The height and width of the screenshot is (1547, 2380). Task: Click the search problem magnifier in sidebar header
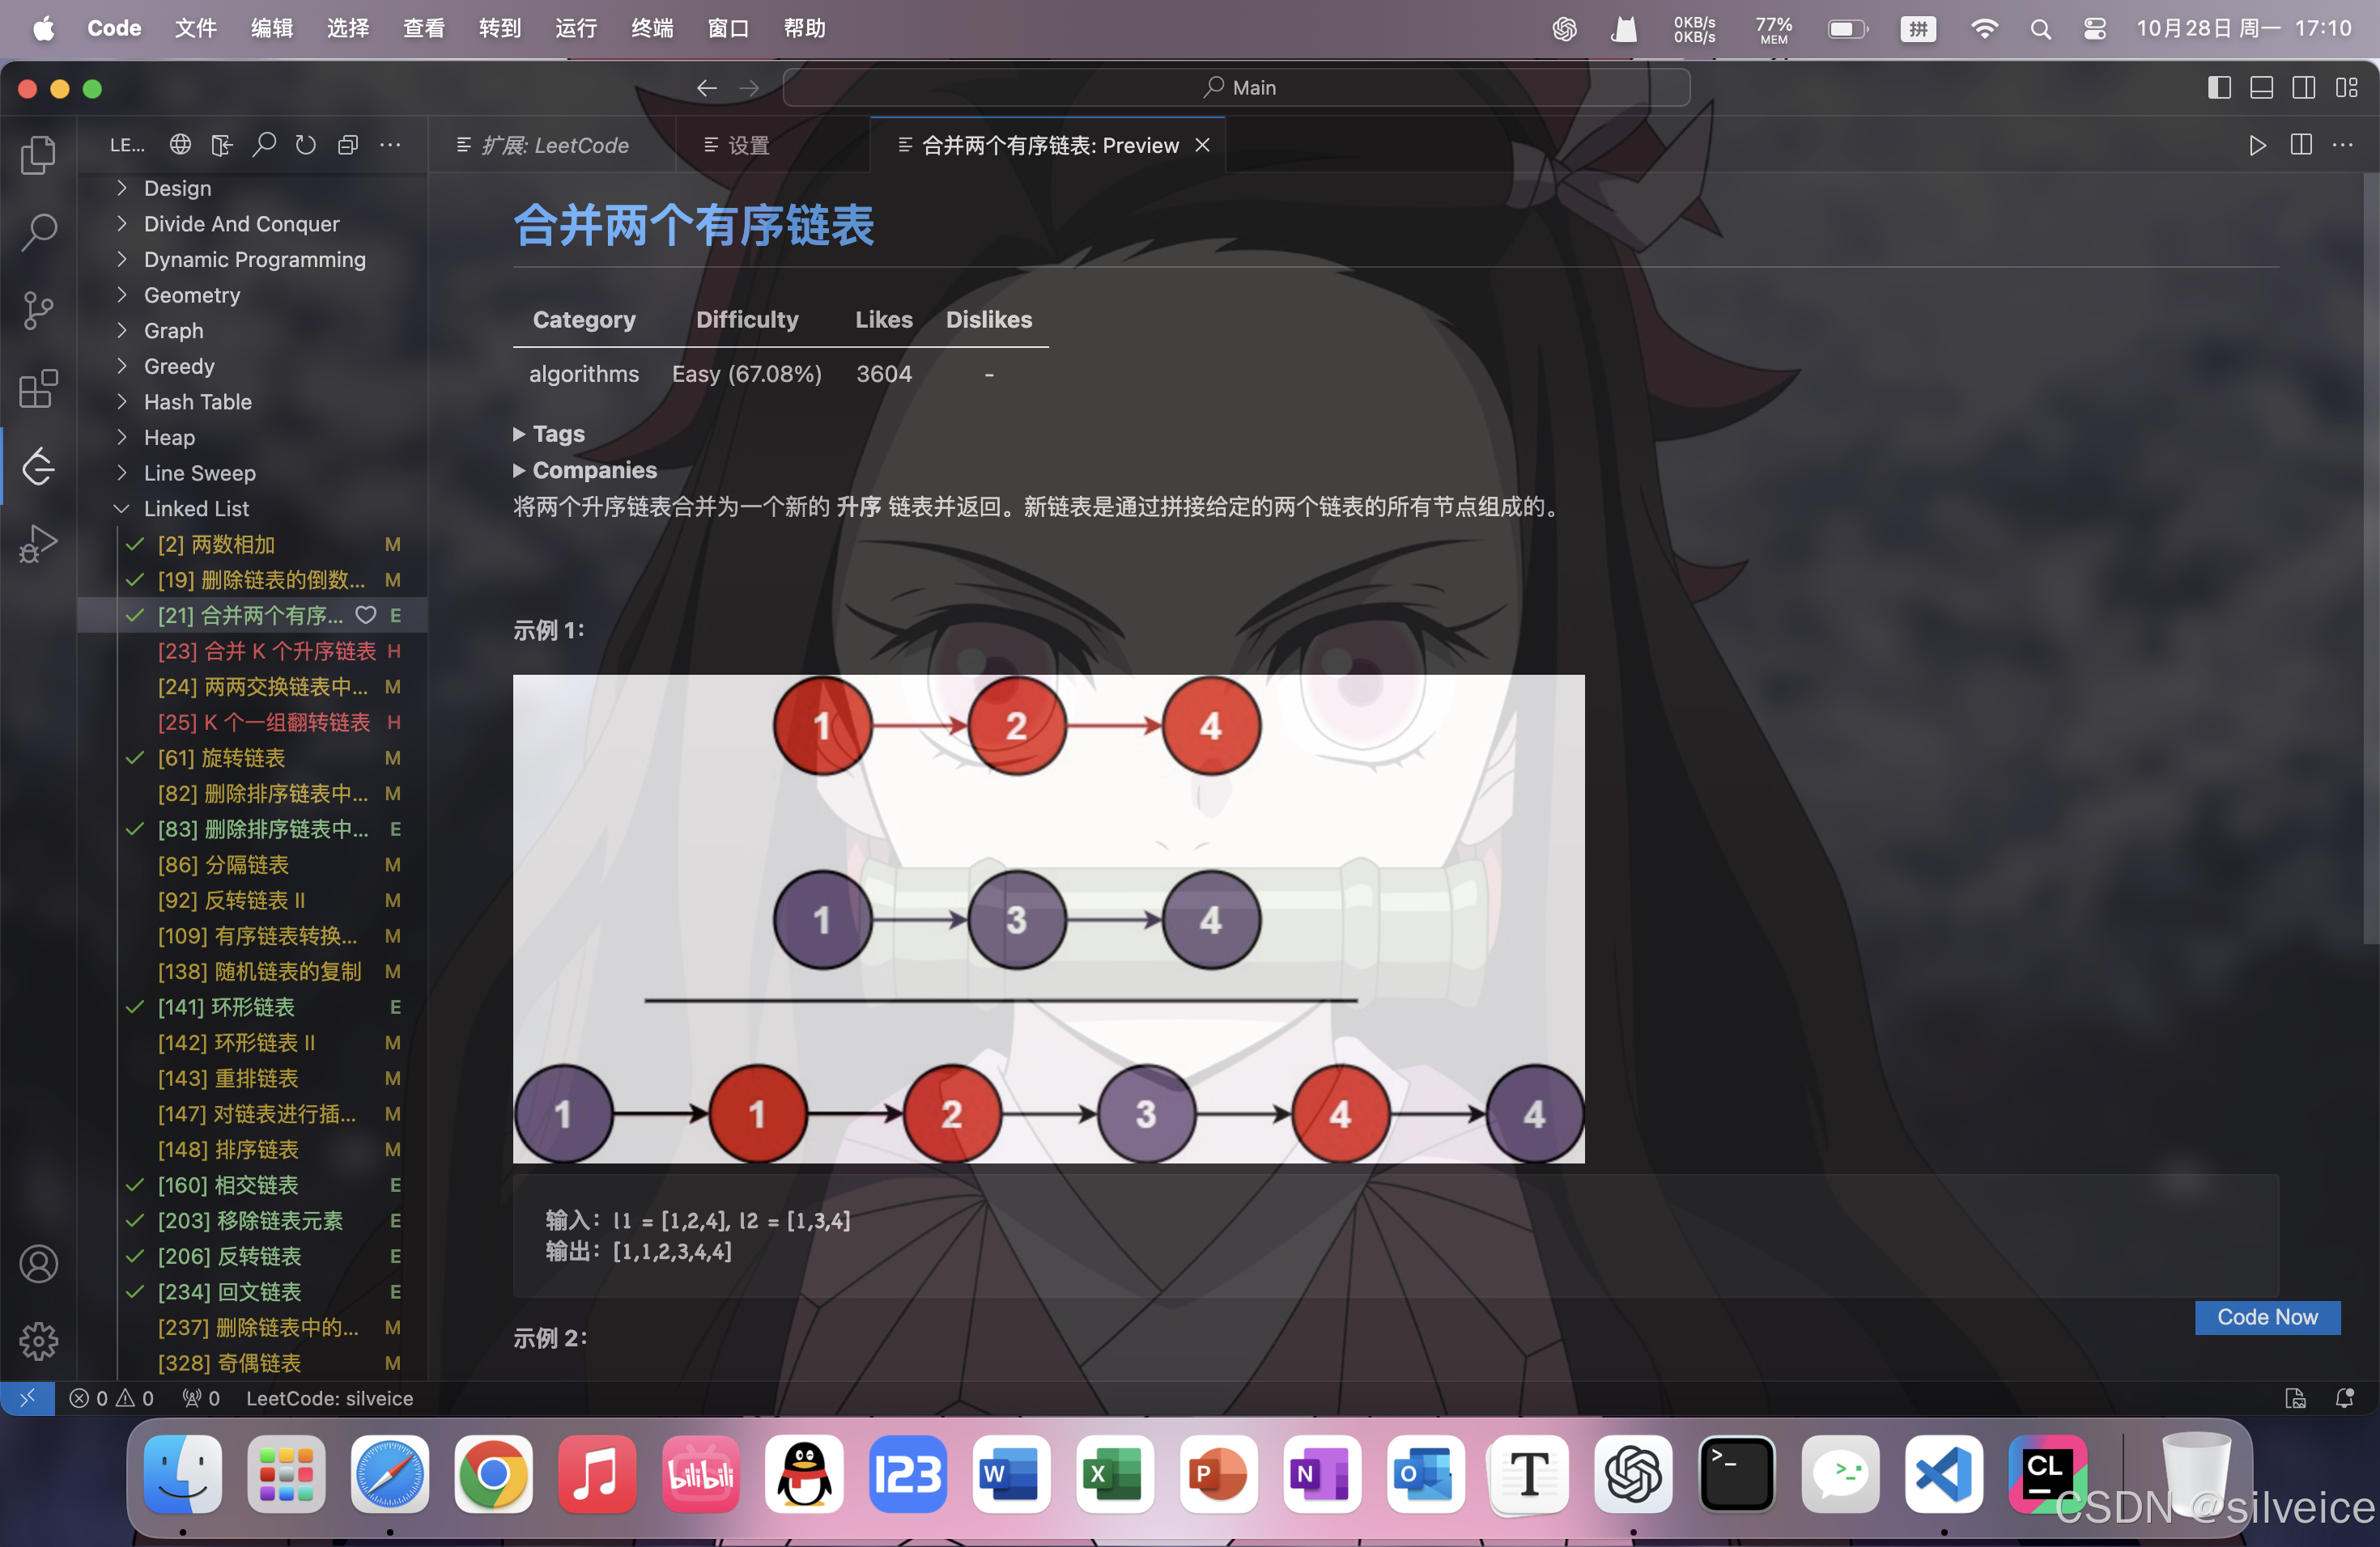264,145
